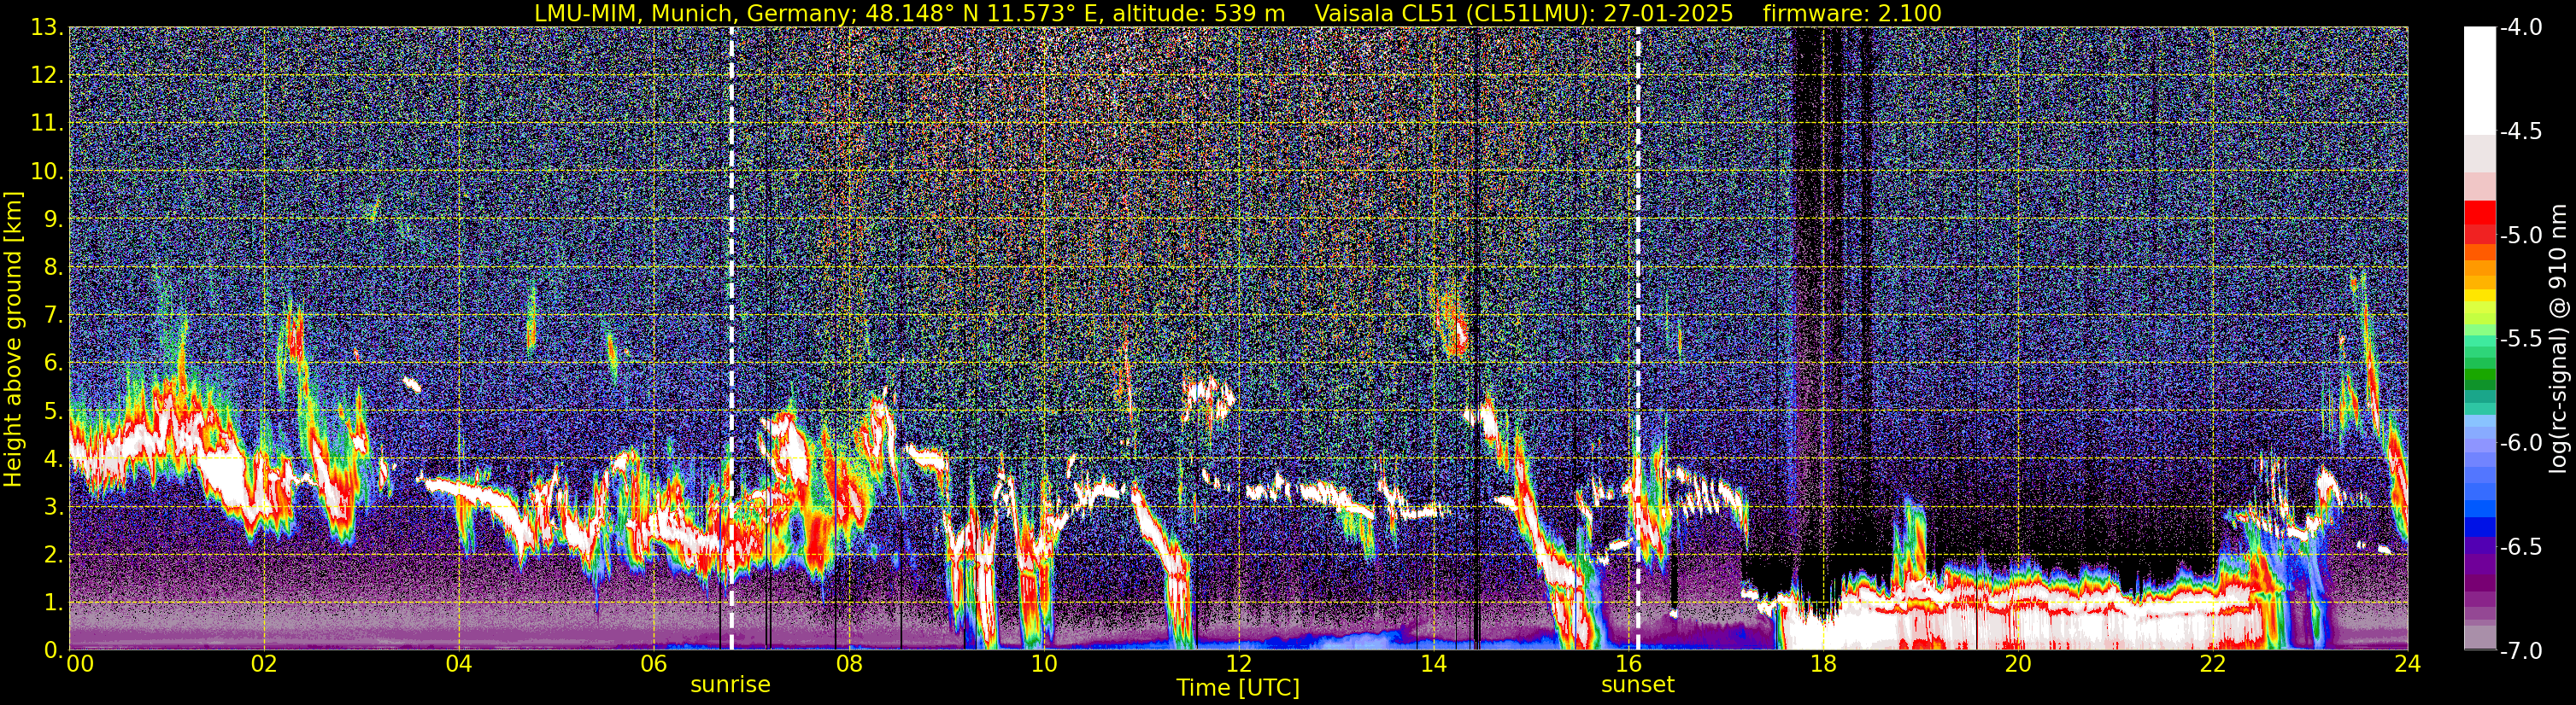
Task: Click the time axis tick "18"
Action: point(1823,664)
